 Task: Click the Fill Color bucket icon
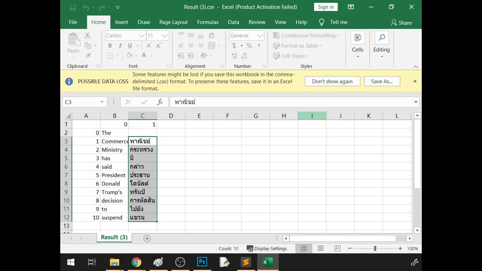[x=129, y=55]
